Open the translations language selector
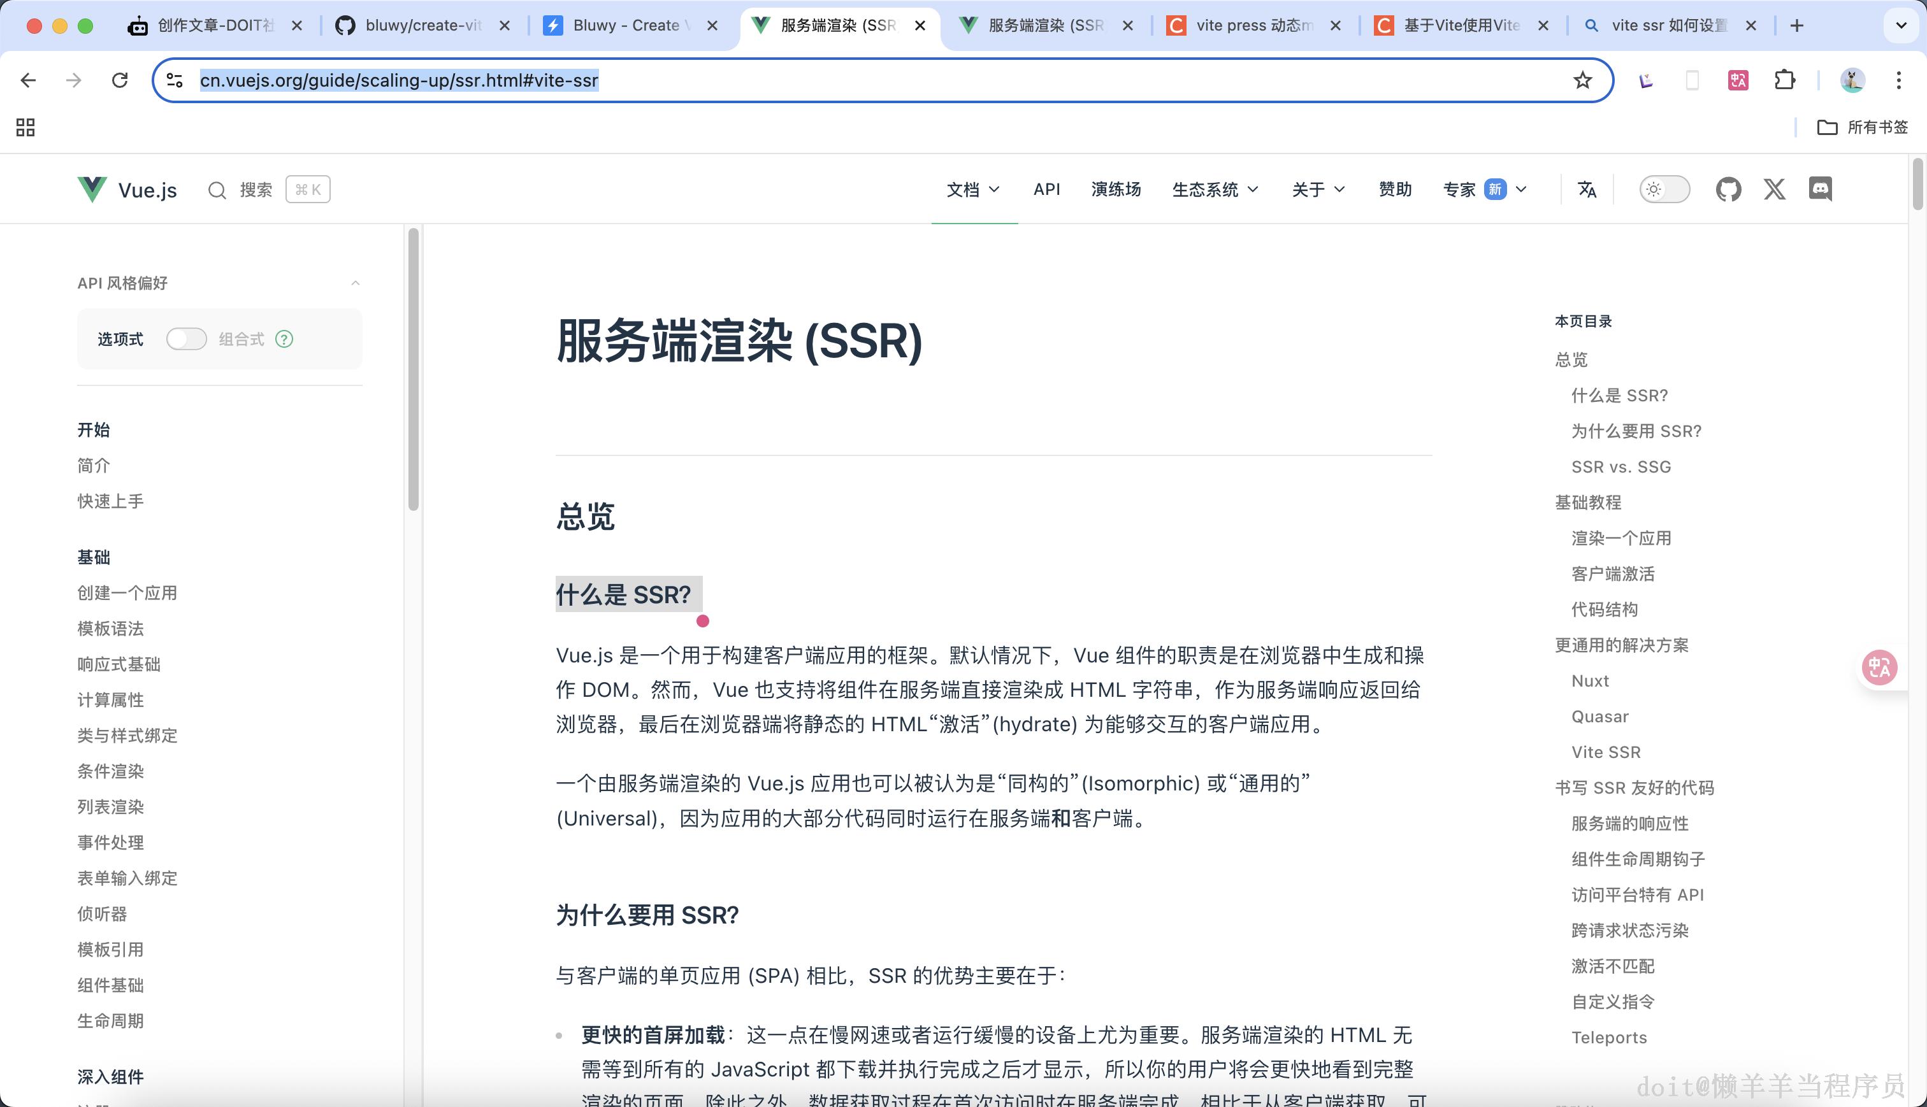Screen dimensions: 1927x1107 pyautogui.click(x=1585, y=189)
